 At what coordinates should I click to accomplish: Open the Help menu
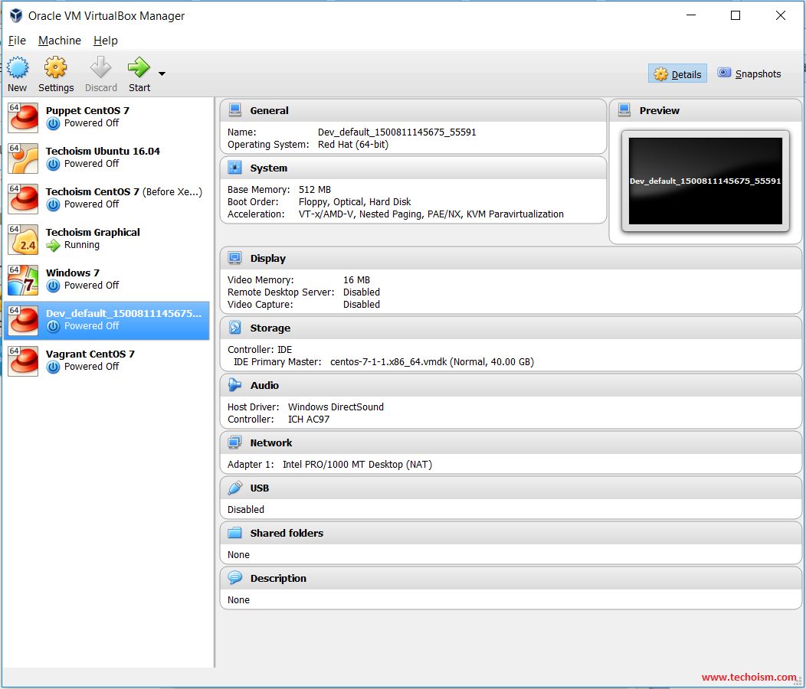[106, 41]
